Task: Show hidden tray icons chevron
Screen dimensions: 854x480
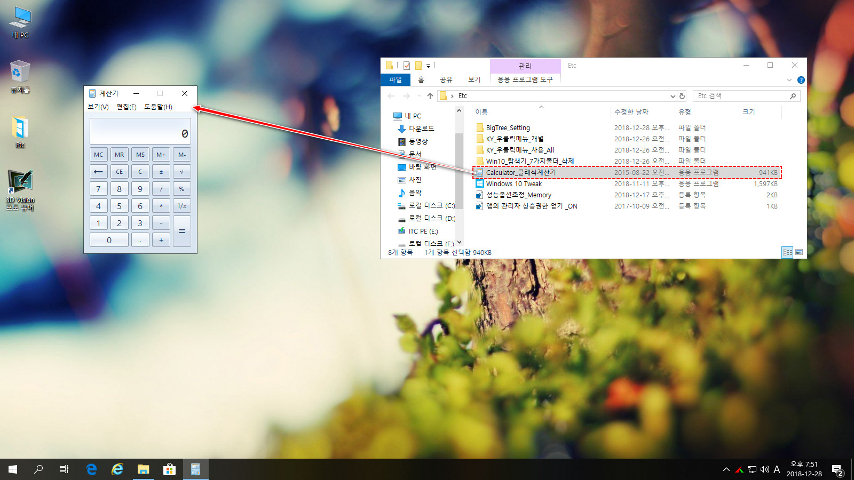Action: (726, 469)
